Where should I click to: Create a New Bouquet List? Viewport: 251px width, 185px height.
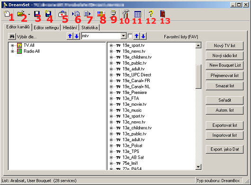click(224, 65)
